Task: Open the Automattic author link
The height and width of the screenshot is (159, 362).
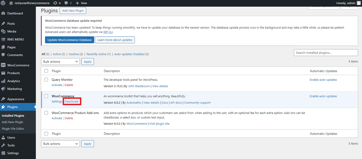Action: 134,103
